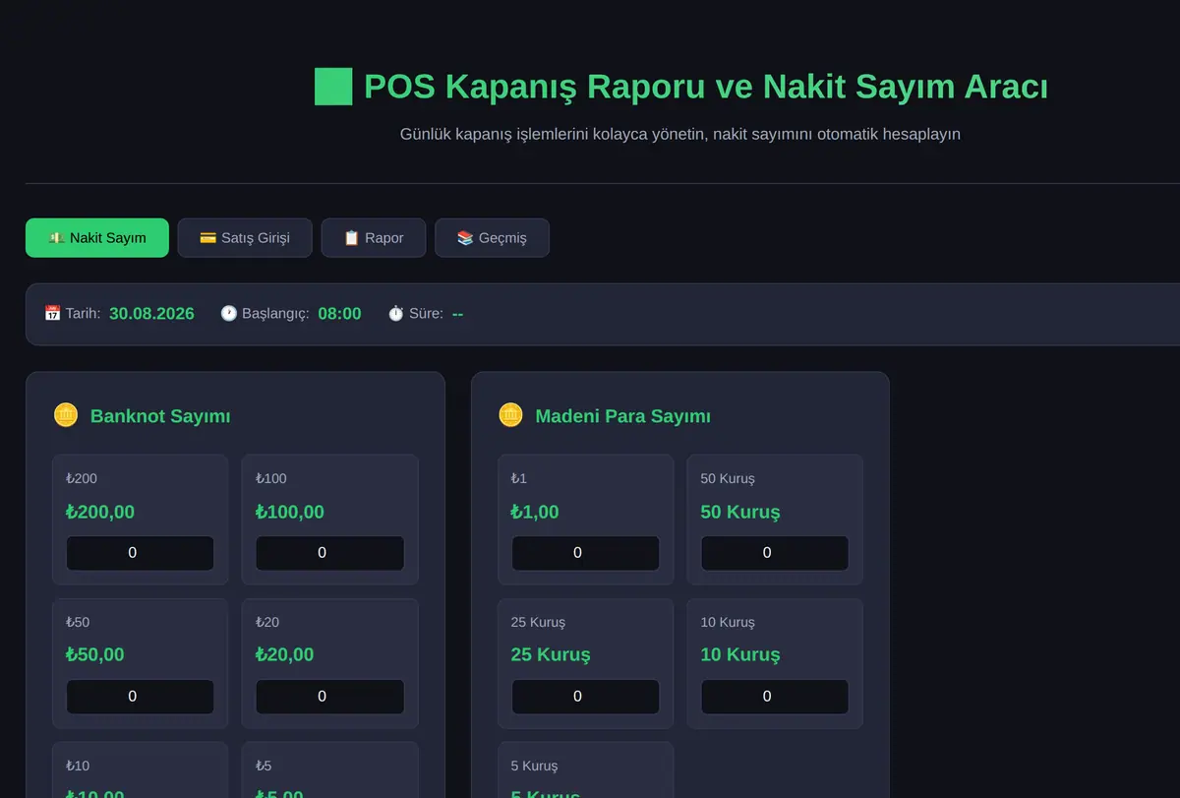The image size is (1180, 798).
Task: Open the Rapor tab
Action: point(374,238)
